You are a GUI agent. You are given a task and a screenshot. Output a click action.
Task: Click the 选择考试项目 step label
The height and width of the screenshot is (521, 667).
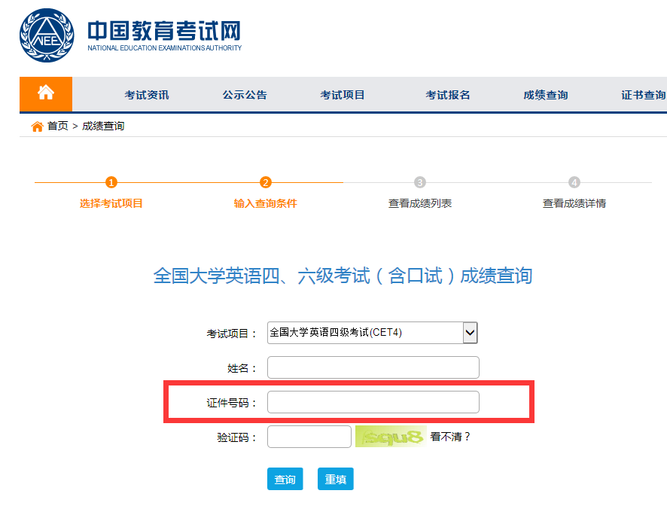[111, 203]
